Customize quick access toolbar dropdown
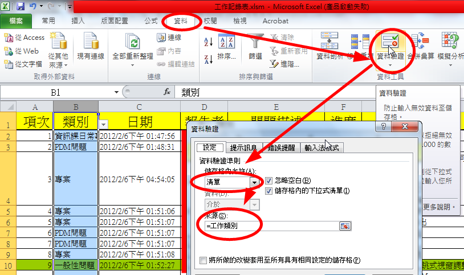464x275 pixels. (70, 6)
